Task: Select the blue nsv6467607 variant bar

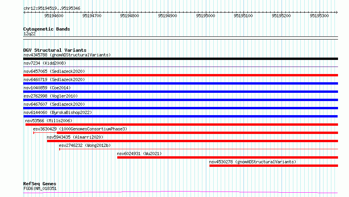Action: [180, 108]
